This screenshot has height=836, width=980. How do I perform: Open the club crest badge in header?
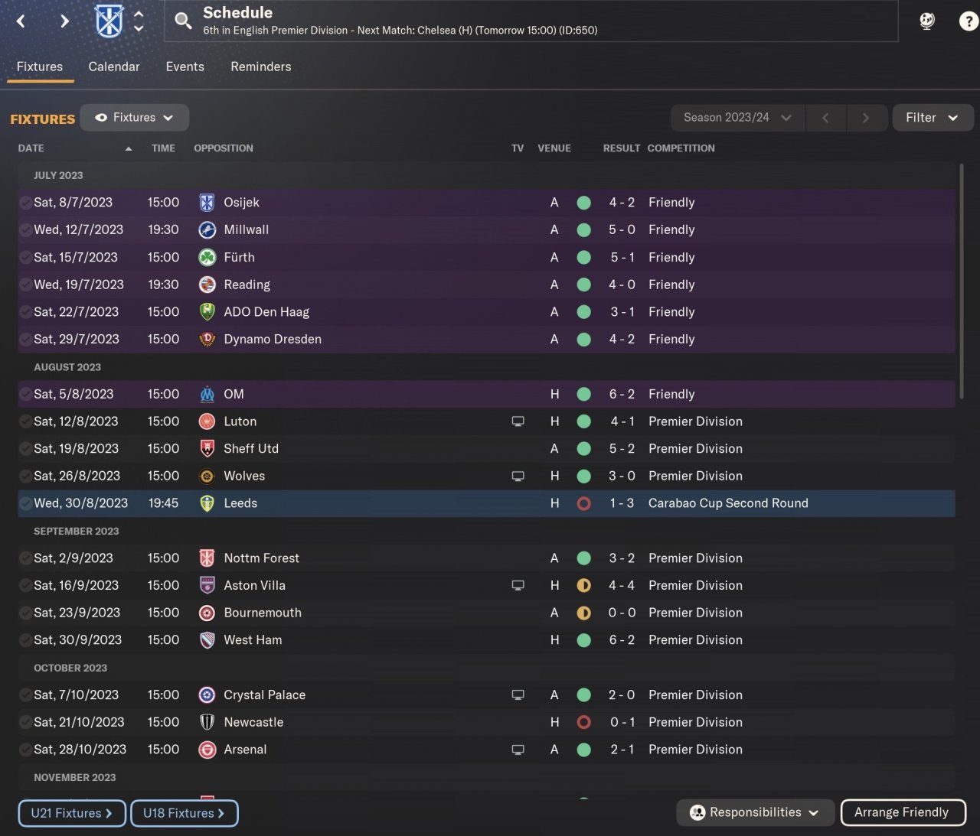pos(109,21)
